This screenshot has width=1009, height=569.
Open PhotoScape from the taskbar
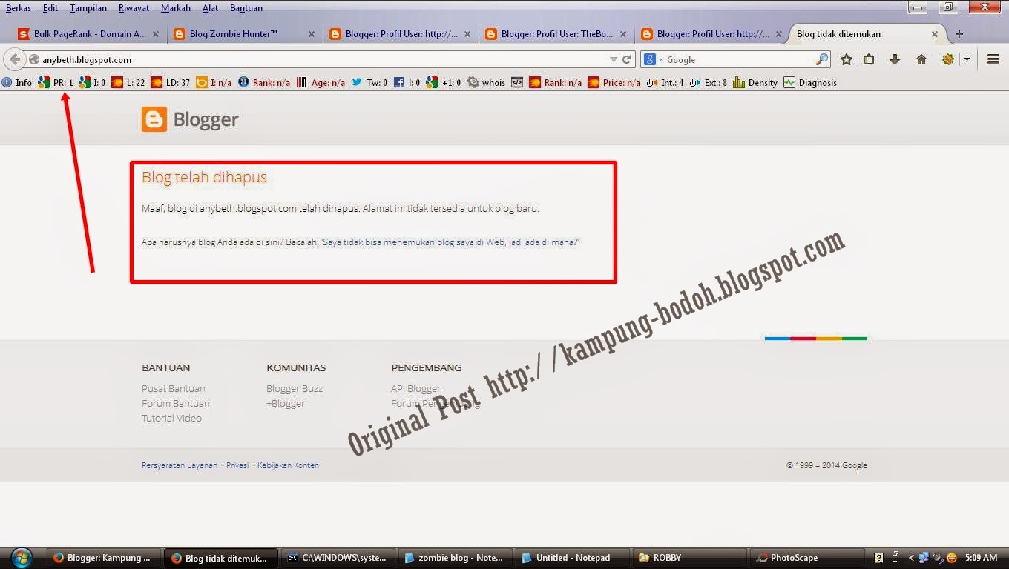coord(795,557)
